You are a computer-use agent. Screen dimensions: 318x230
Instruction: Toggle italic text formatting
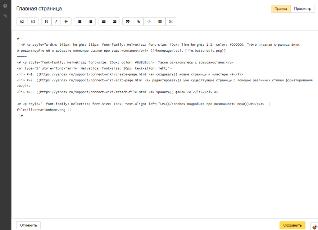pos(56,21)
